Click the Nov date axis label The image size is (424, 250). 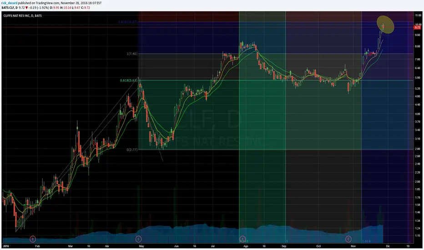(353, 246)
